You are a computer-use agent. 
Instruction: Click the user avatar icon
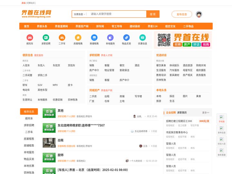[199, 14]
